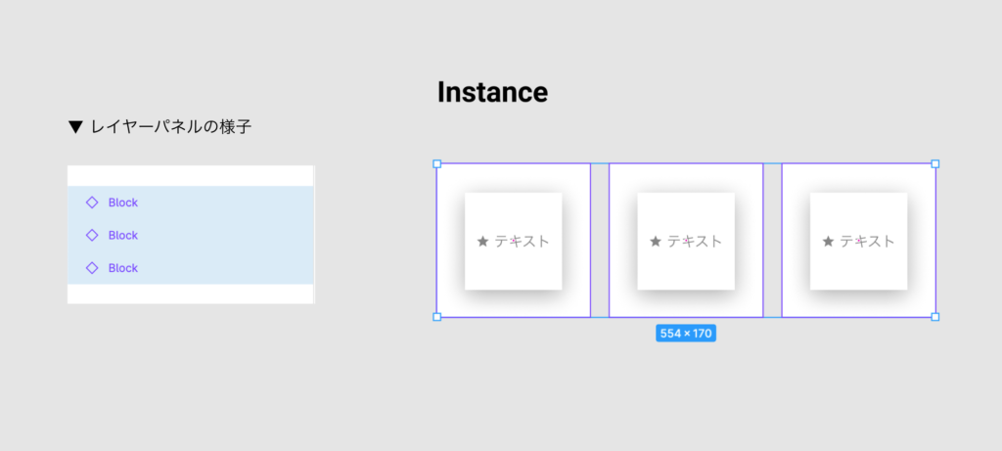The image size is (1002, 451).
Task: Select the first Block layer label
Action: pos(123,203)
